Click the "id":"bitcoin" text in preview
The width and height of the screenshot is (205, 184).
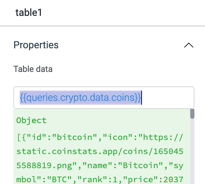pos(60,137)
